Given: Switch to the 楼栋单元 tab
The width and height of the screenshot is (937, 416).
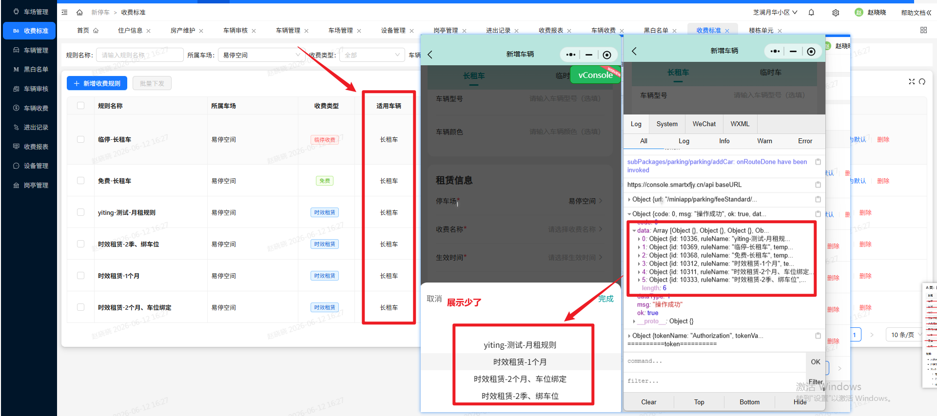Looking at the screenshot, I should [761, 30].
